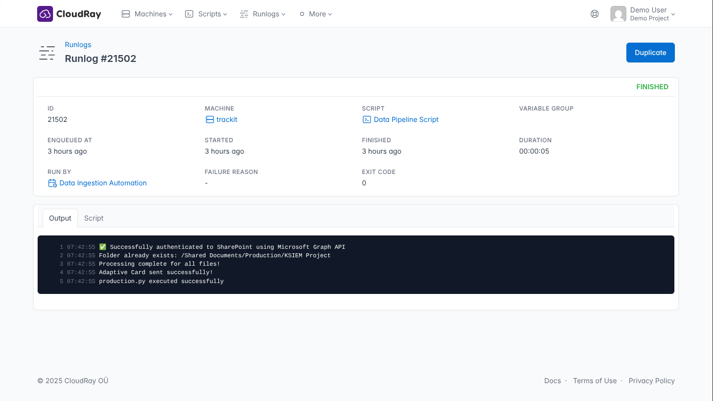Go back via Runlogs breadcrumb link
Screen dimensions: 713x401
pos(78,45)
